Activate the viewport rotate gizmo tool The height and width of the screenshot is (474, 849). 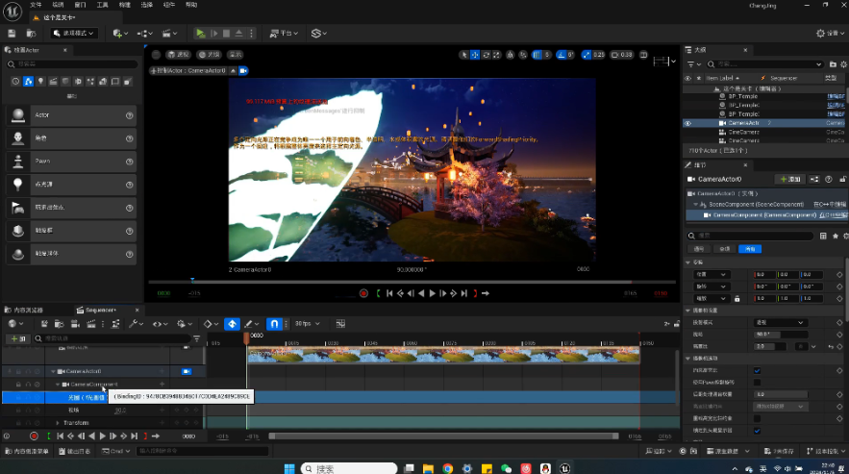pyautogui.click(x=486, y=55)
